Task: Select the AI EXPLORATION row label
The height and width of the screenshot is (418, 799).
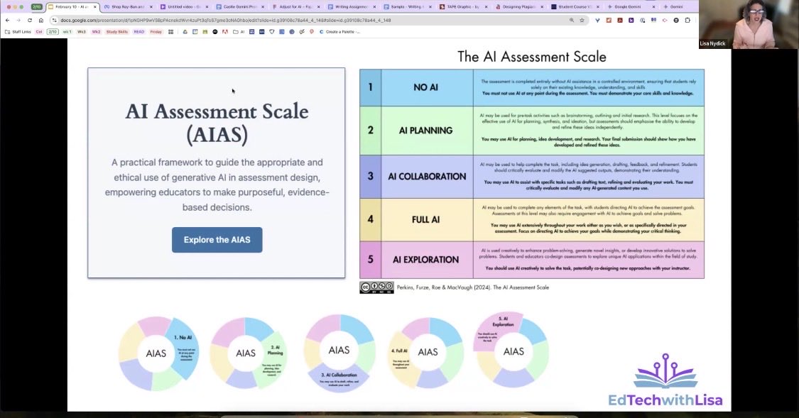Action: pyautogui.click(x=426, y=260)
